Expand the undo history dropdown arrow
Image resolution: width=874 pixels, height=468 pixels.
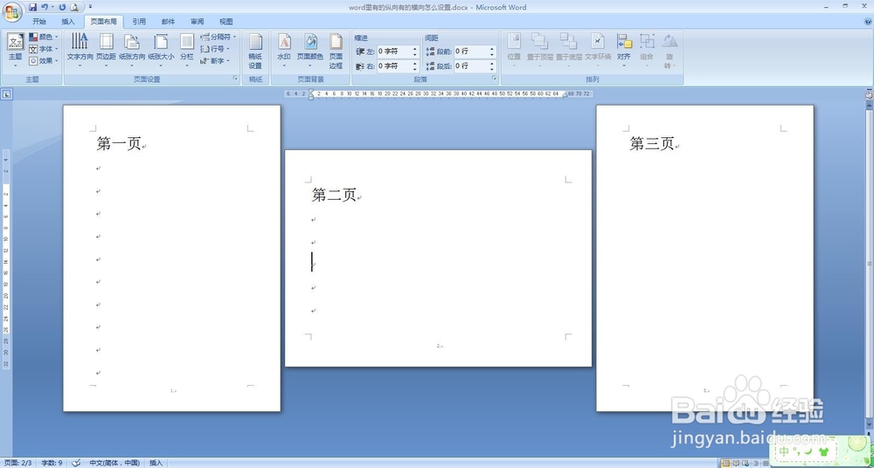[x=52, y=7]
